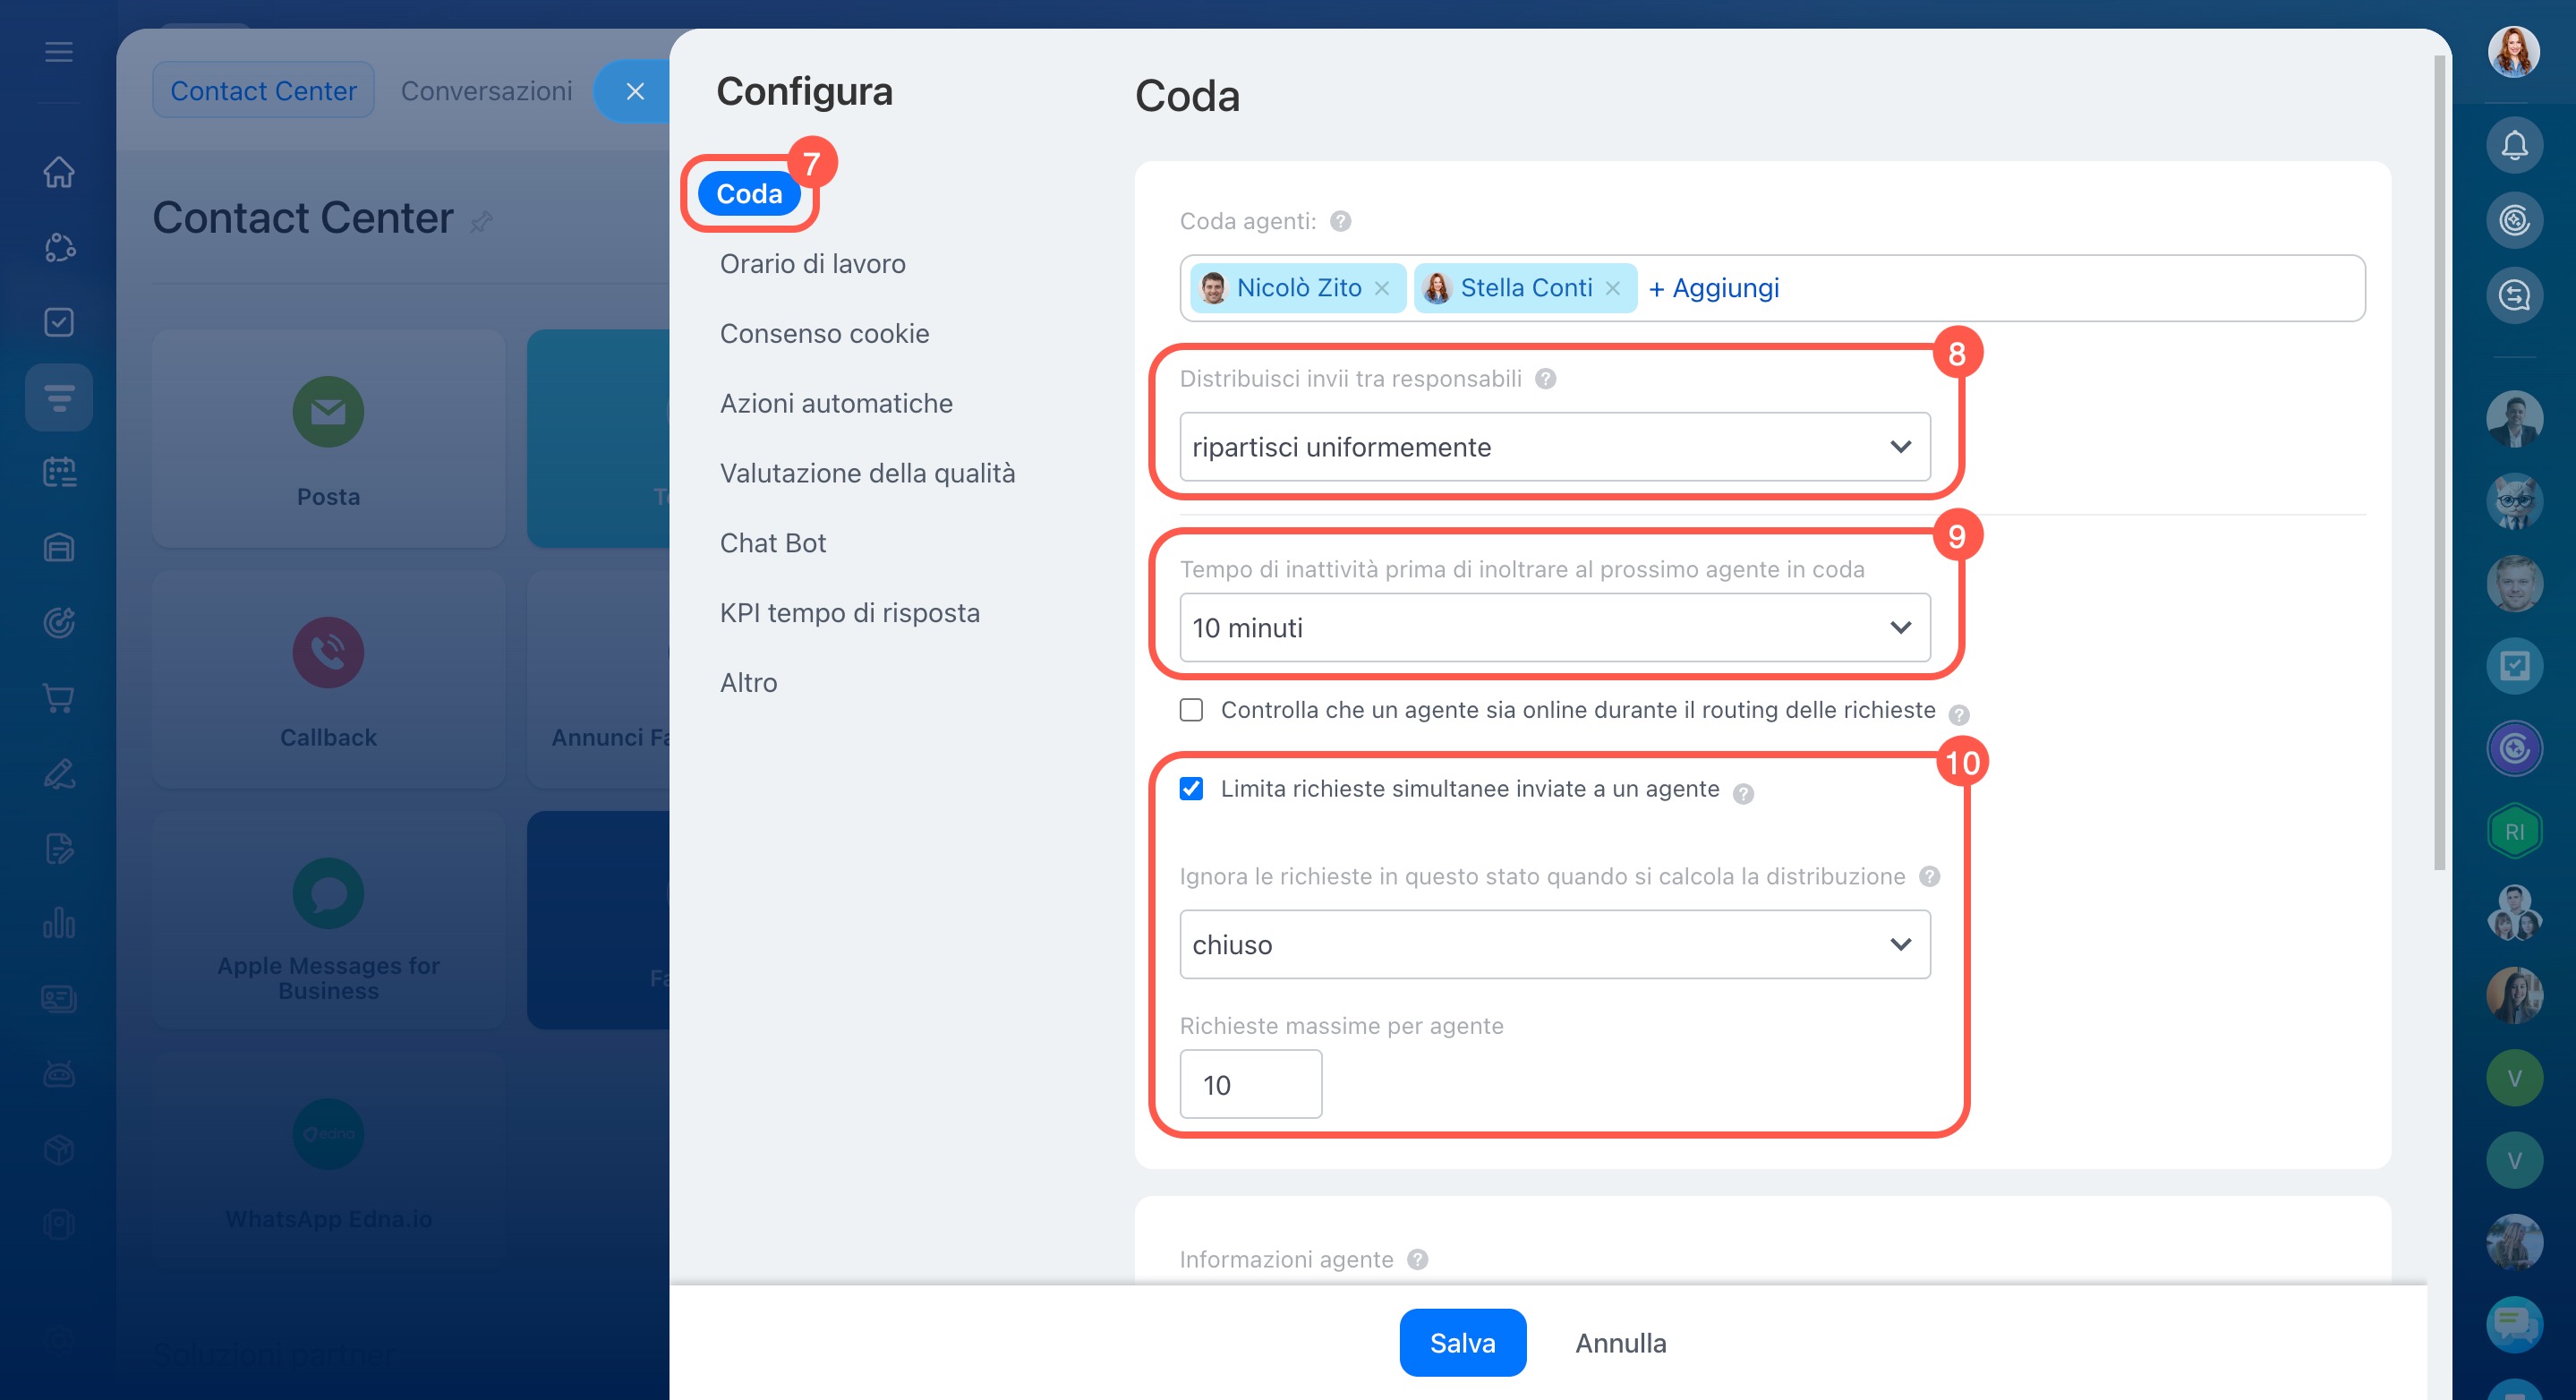Remove Stella Conti from agent queue
The width and height of the screenshot is (2576, 1400).
pos(1613,288)
